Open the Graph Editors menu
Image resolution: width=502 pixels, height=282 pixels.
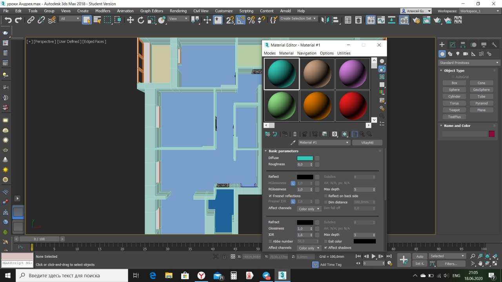point(151,11)
